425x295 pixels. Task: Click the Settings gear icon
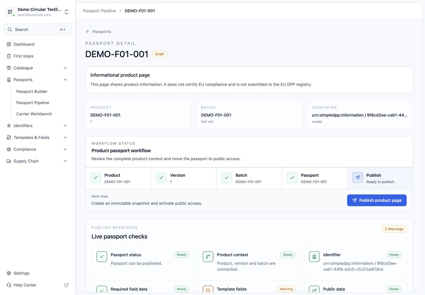(x=9, y=273)
